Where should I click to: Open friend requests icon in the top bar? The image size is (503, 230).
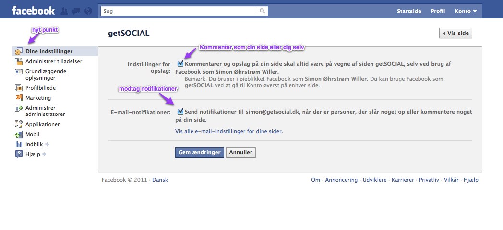pyautogui.click(x=64, y=11)
